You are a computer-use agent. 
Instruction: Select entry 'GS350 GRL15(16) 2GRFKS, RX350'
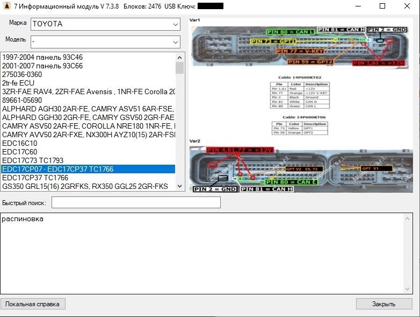88,186
